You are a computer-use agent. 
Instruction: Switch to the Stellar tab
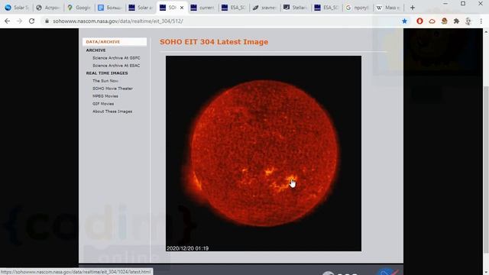296,8
